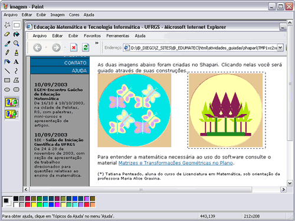The height and width of the screenshot is (221, 295).
Task: Click the green Refresh icon in browser image
Action: point(86,47)
